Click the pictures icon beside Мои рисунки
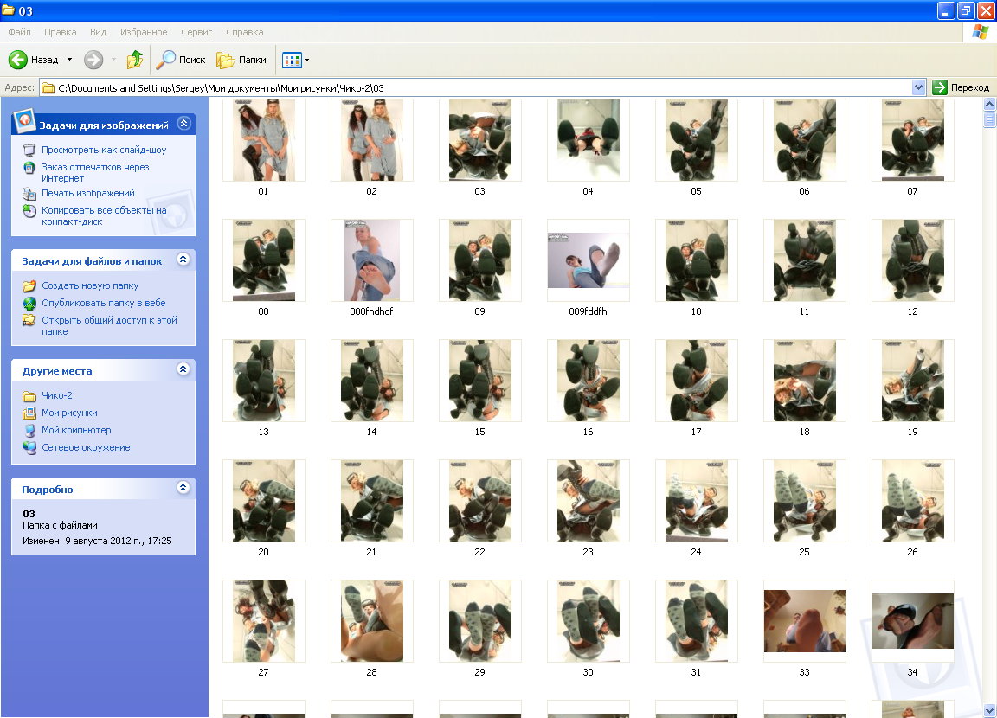Screen dimensions: 997x718 point(29,413)
